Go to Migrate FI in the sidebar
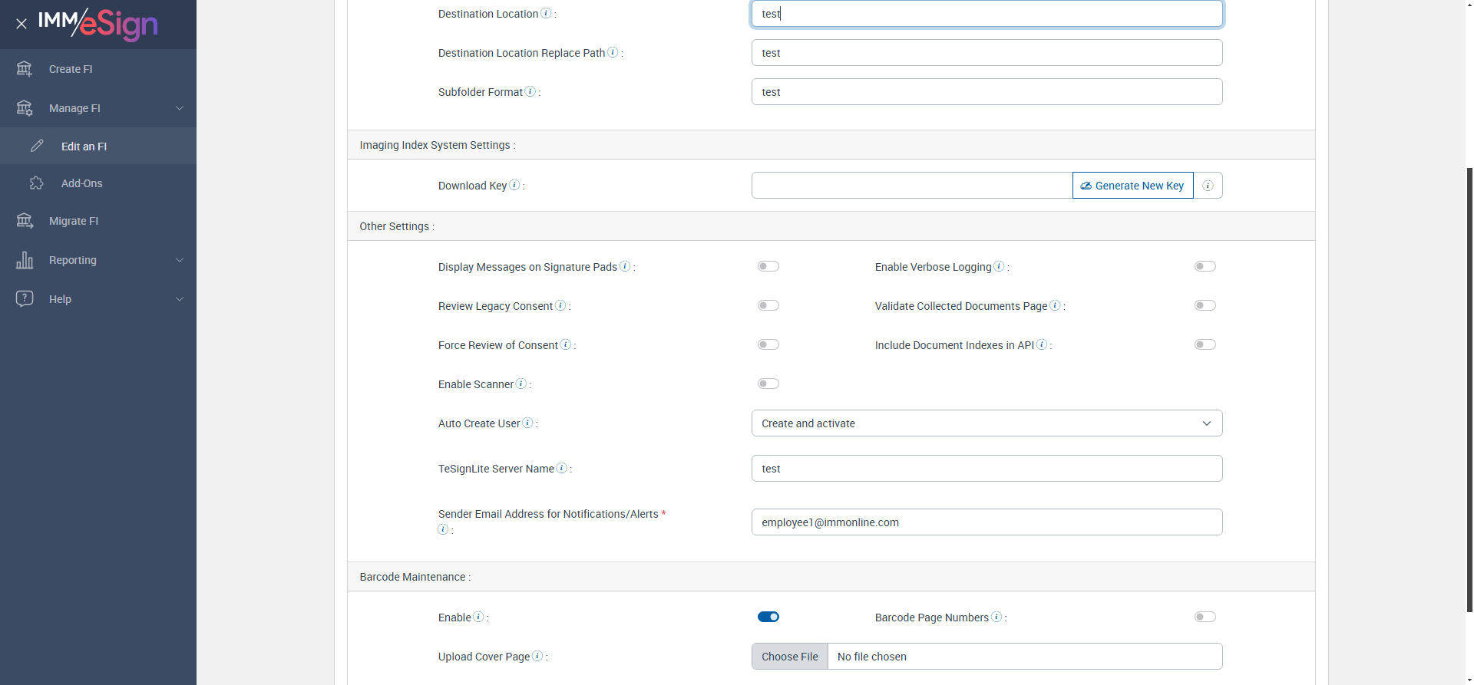The height and width of the screenshot is (685, 1474). [74, 221]
